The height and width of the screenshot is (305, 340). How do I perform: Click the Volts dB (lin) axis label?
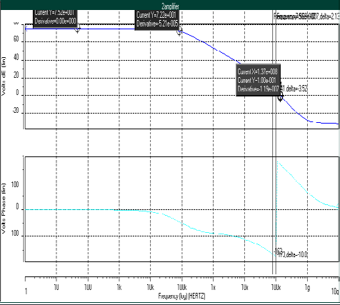[4, 76]
